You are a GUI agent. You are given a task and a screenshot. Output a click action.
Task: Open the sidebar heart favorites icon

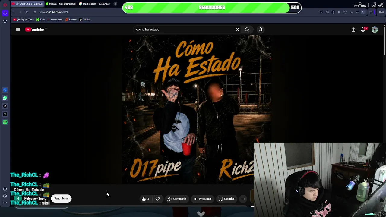[x=5, y=189]
